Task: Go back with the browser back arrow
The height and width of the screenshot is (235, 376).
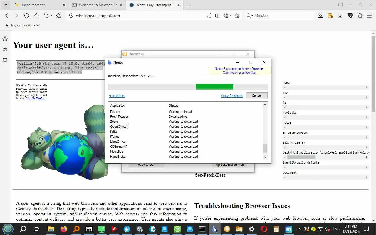Action: point(7,16)
